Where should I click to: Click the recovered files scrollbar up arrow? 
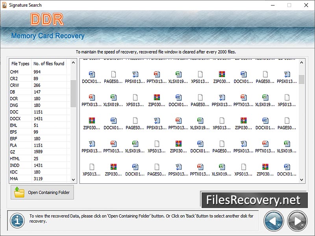click(x=301, y=63)
